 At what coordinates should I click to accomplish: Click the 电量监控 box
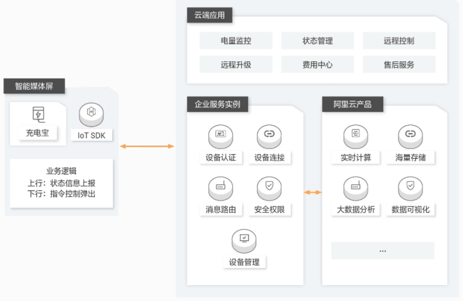[x=236, y=40]
